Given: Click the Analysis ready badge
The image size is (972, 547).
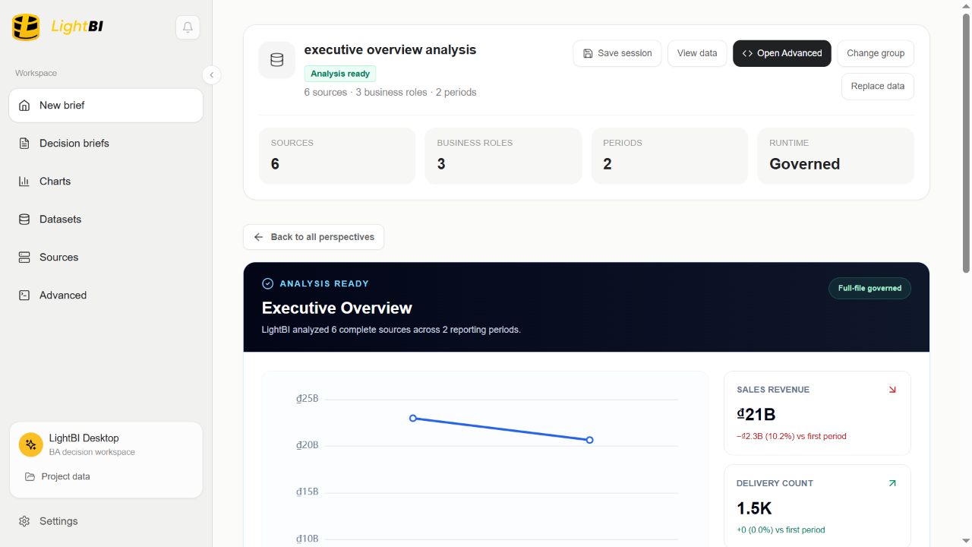Looking at the screenshot, I should tap(340, 74).
